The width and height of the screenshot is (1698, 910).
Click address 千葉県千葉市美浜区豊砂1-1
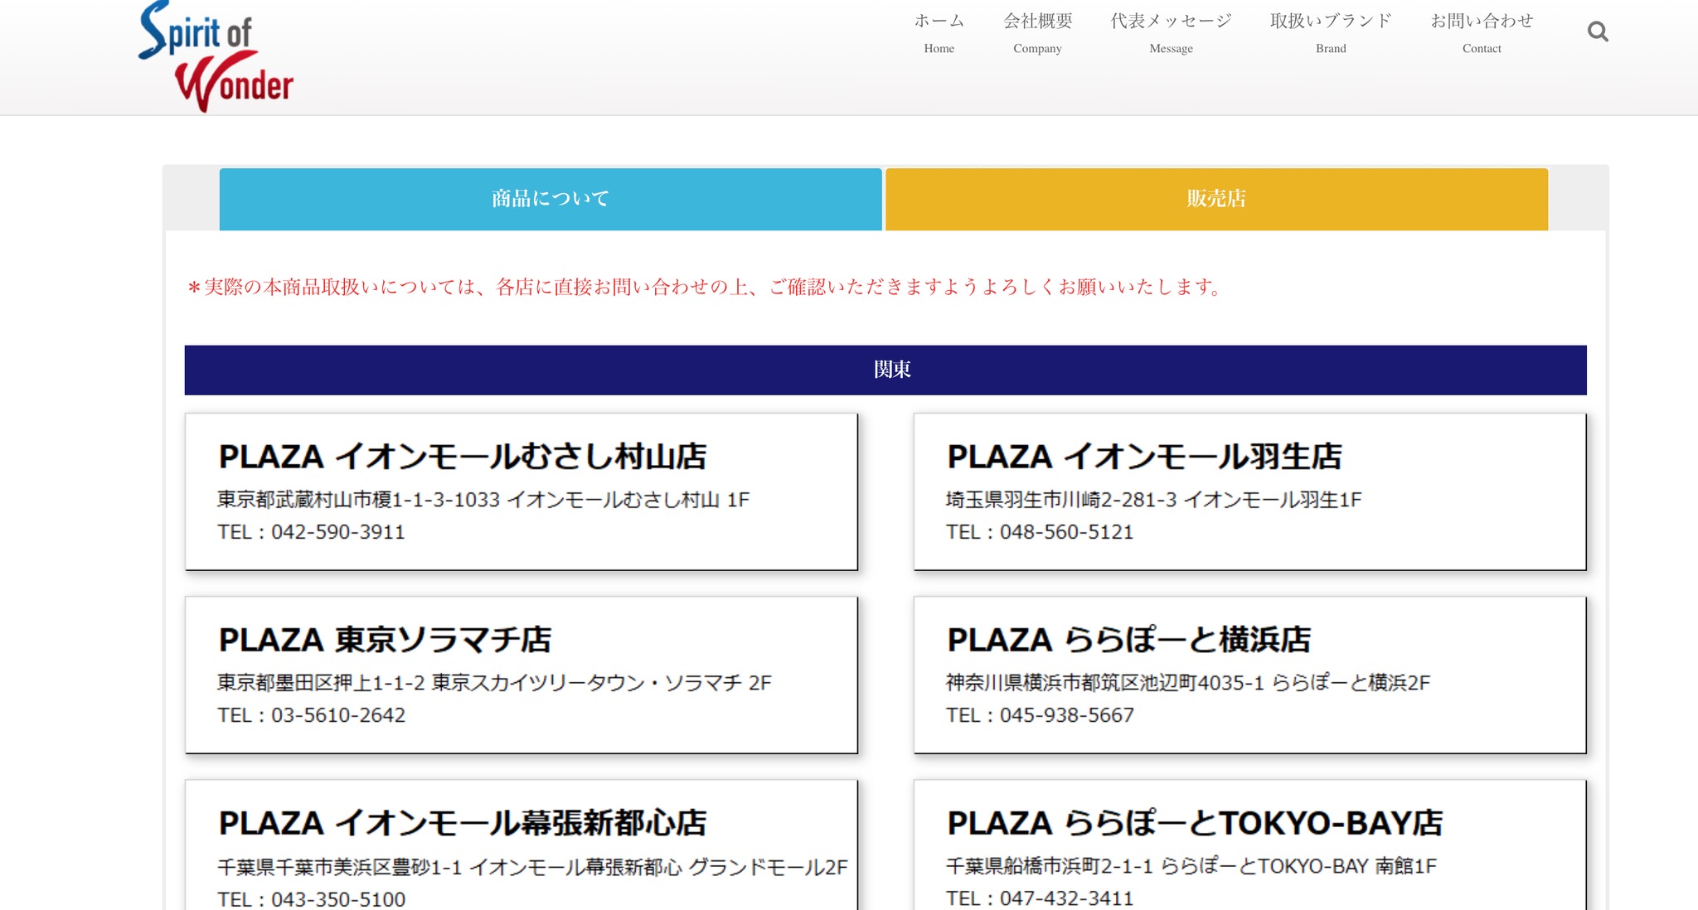(x=340, y=867)
